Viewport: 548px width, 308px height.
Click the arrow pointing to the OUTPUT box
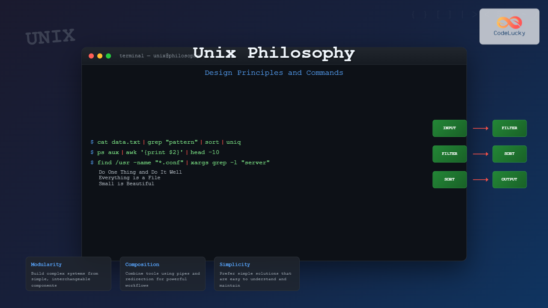480,180
